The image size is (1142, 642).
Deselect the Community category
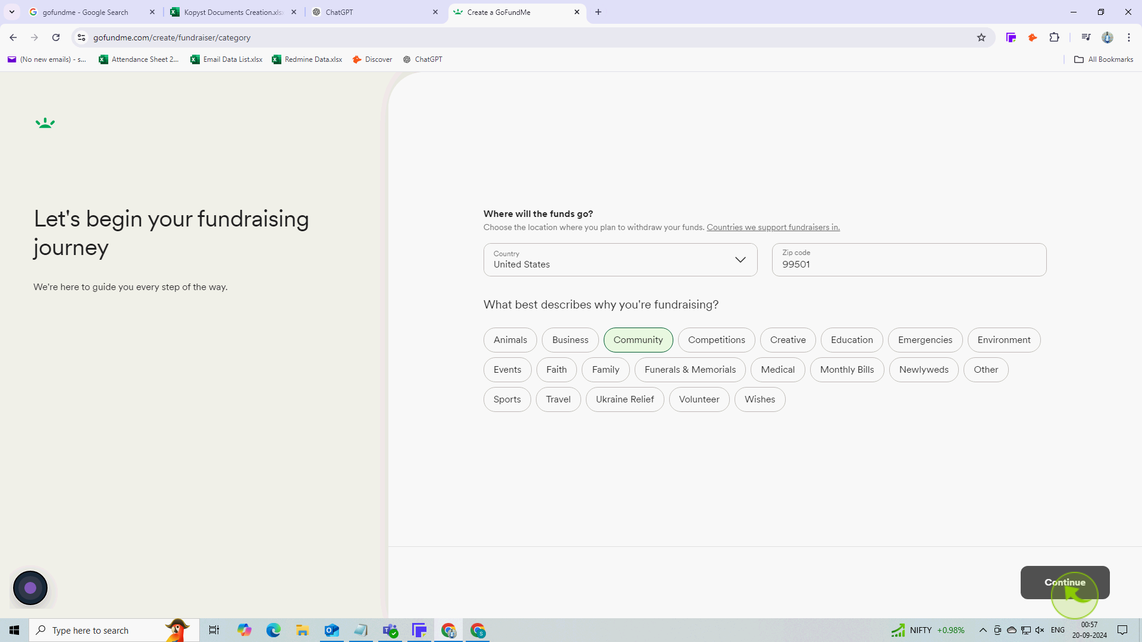[x=638, y=340]
